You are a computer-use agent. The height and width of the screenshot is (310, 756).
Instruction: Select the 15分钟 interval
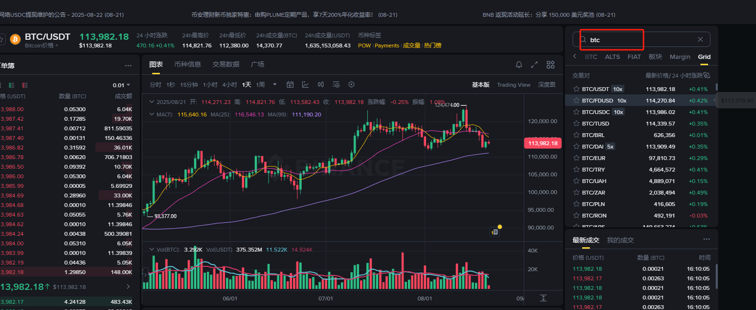(189, 84)
